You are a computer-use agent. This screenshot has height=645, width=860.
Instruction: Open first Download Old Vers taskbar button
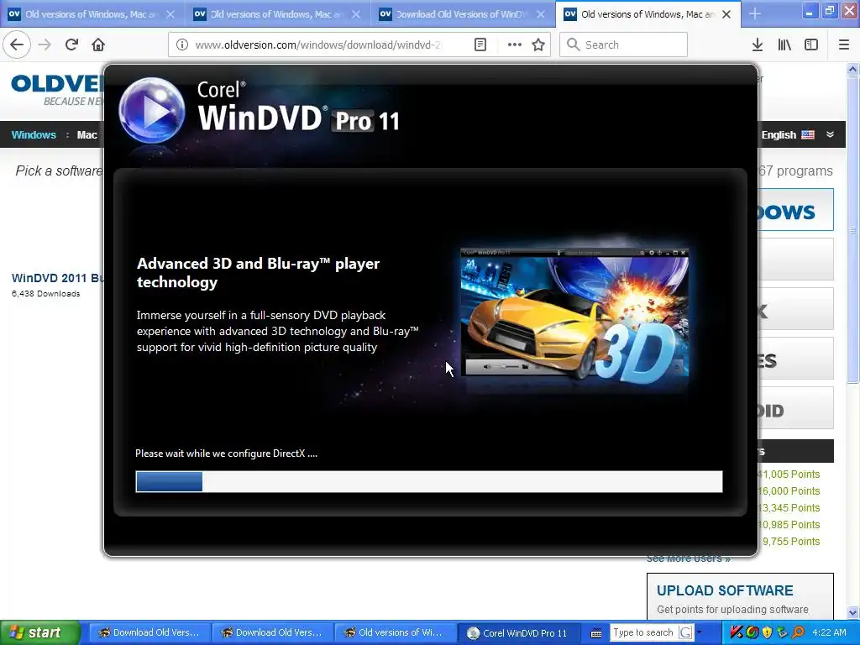coord(149,633)
